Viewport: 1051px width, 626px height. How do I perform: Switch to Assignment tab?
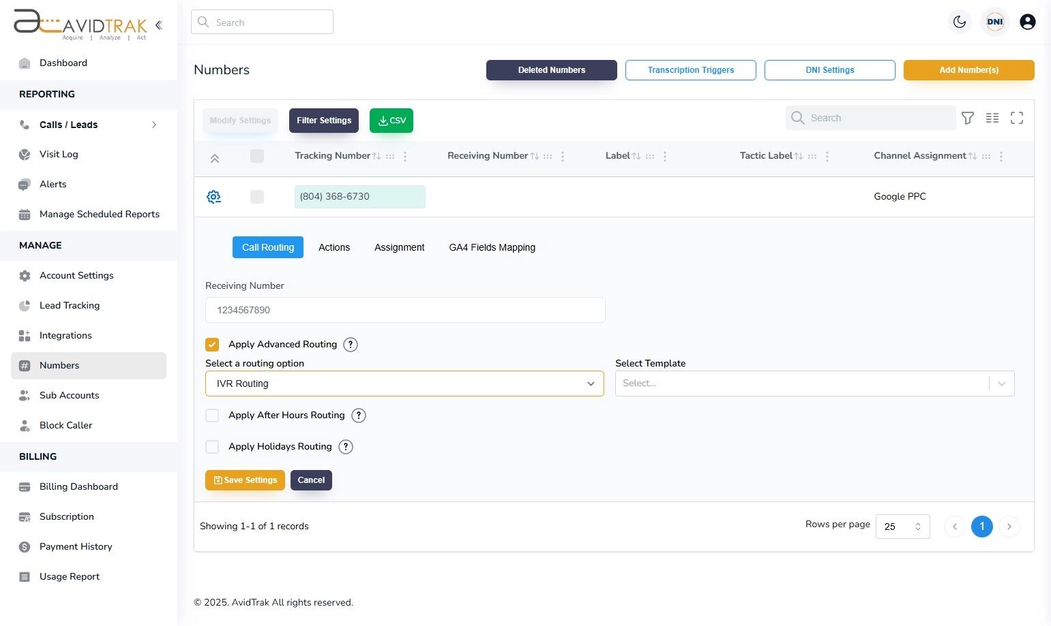click(400, 247)
